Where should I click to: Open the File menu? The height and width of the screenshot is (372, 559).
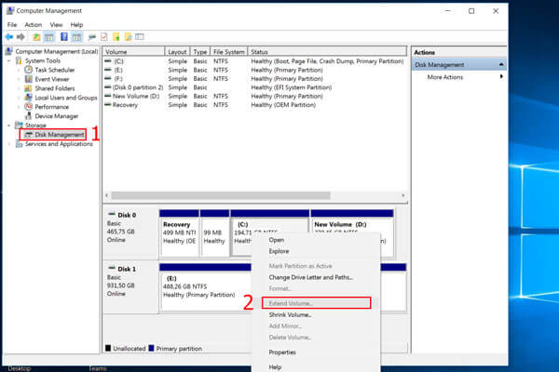12,24
